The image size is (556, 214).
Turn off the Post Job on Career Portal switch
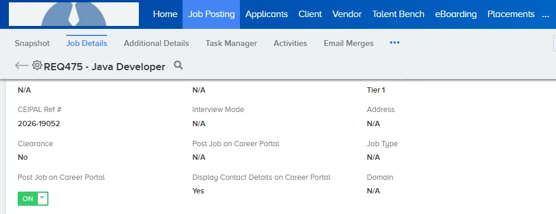pos(33,199)
